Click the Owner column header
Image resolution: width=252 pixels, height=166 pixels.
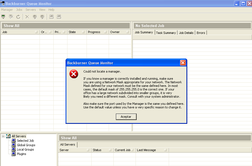120,32
